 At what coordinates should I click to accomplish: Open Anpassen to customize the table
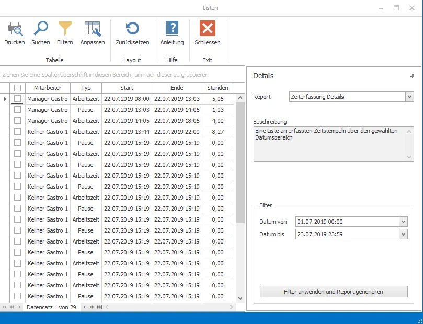tap(92, 31)
